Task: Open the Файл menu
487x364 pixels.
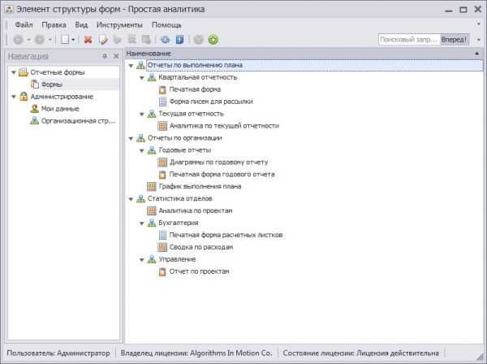Action: pos(24,24)
